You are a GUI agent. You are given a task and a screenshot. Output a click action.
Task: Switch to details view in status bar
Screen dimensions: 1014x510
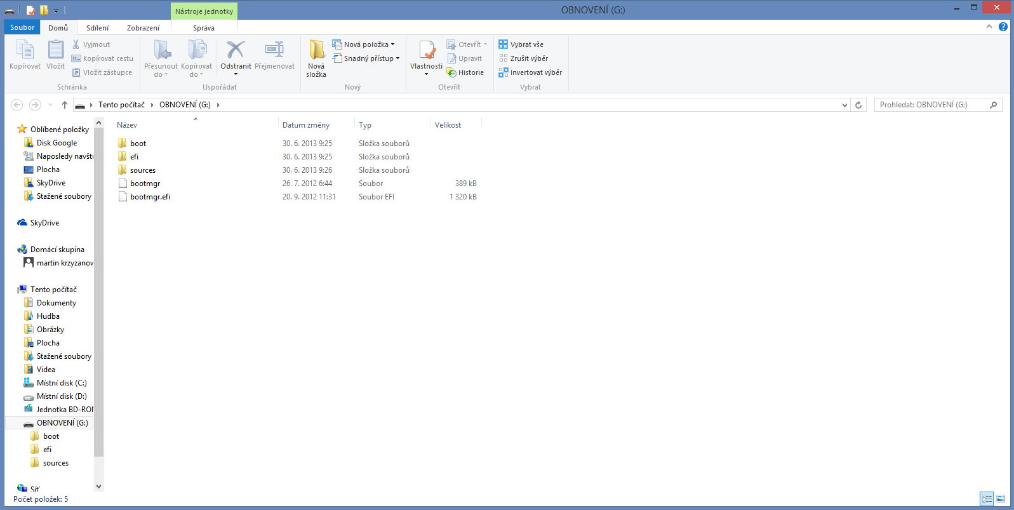tap(987, 499)
